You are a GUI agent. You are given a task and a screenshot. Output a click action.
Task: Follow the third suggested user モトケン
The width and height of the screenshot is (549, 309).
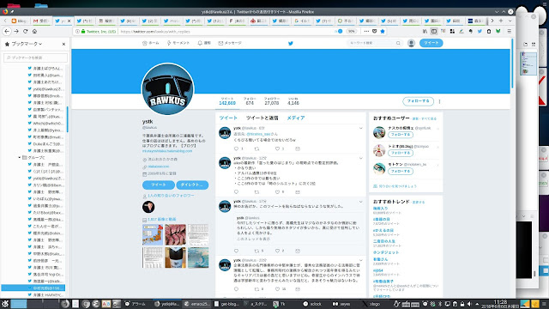pyautogui.click(x=401, y=172)
